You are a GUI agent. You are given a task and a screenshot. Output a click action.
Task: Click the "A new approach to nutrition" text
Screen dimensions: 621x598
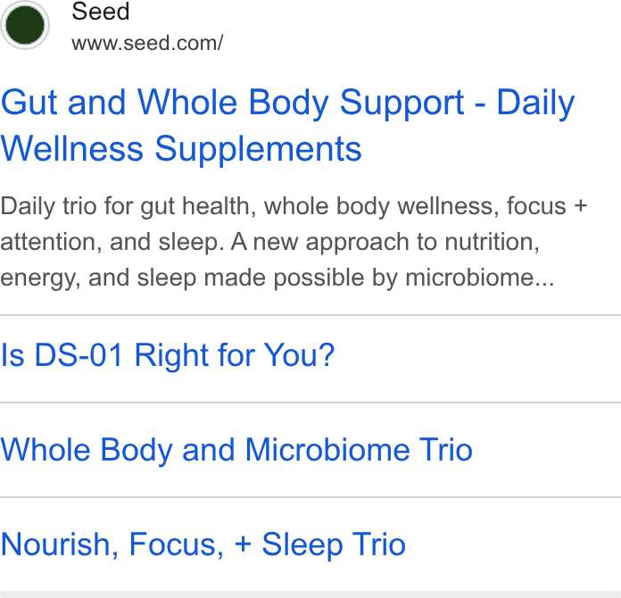click(x=385, y=242)
